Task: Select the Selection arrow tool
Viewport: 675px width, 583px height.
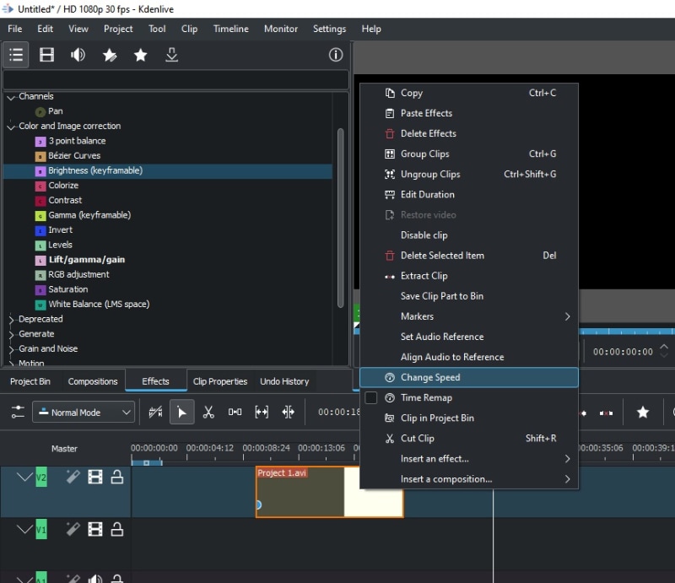Action: tap(181, 412)
